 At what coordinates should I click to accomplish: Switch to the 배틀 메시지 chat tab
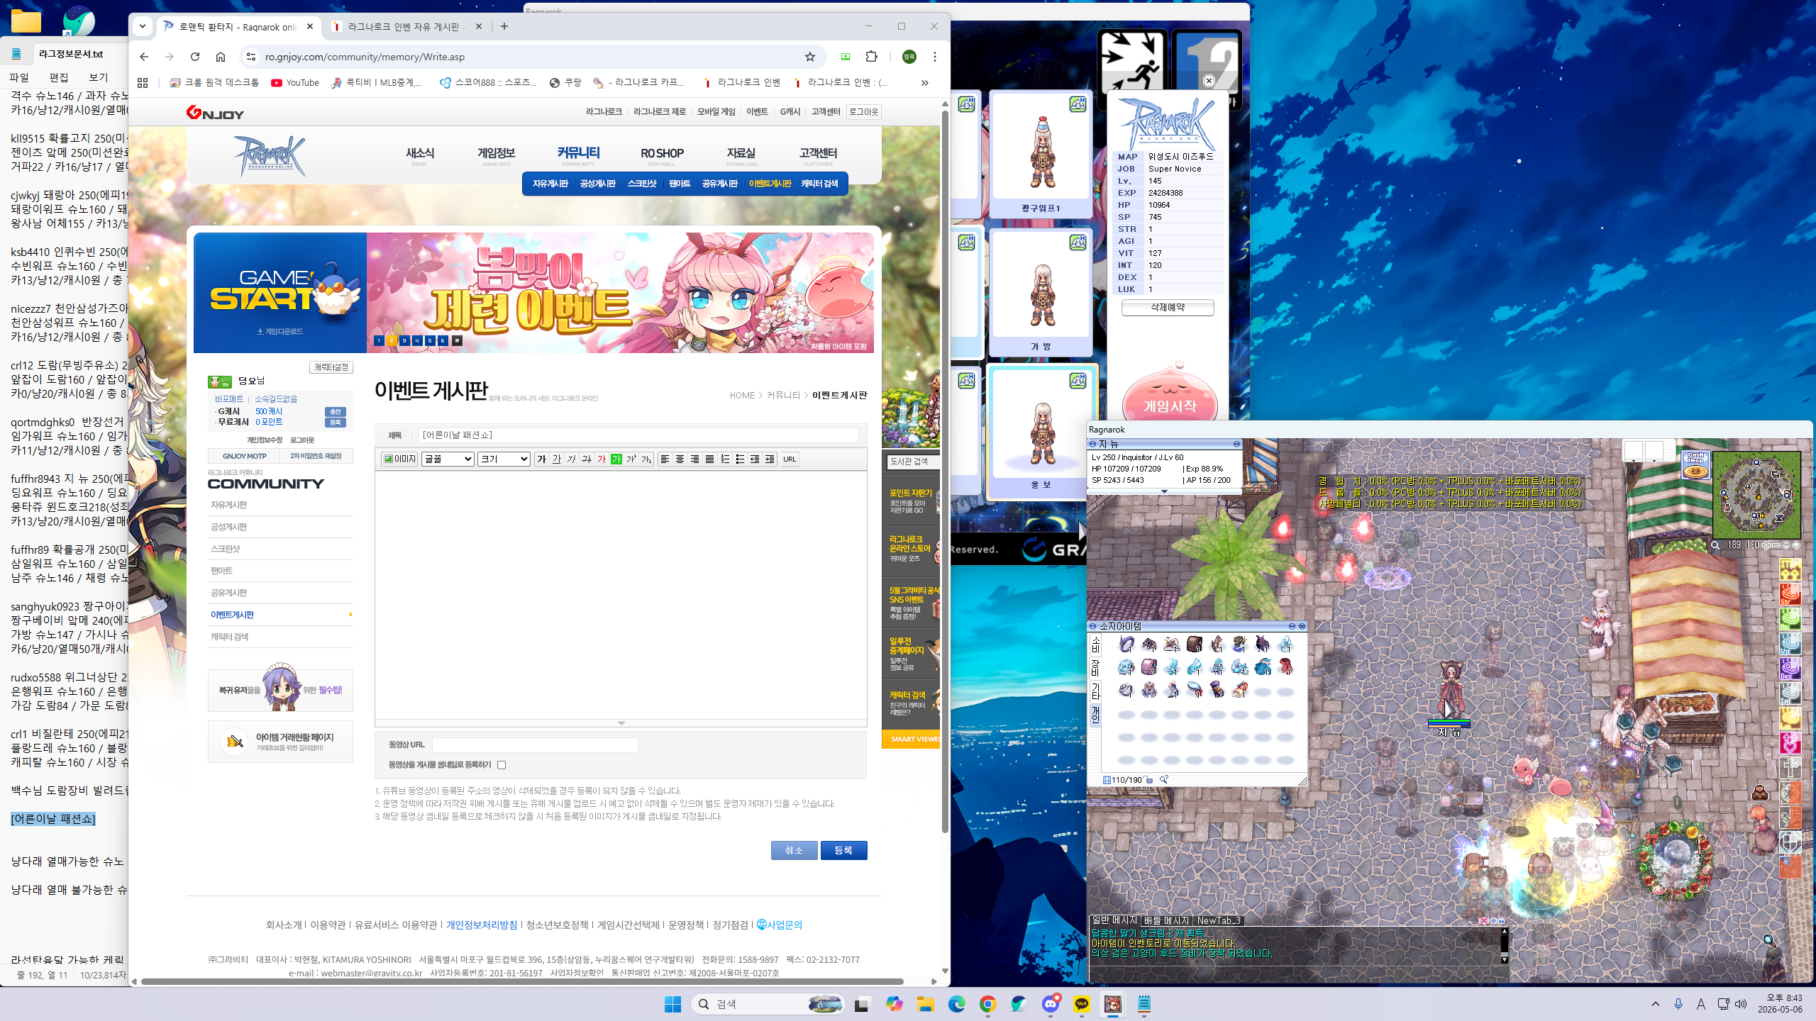pyautogui.click(x=1167, y=920)
